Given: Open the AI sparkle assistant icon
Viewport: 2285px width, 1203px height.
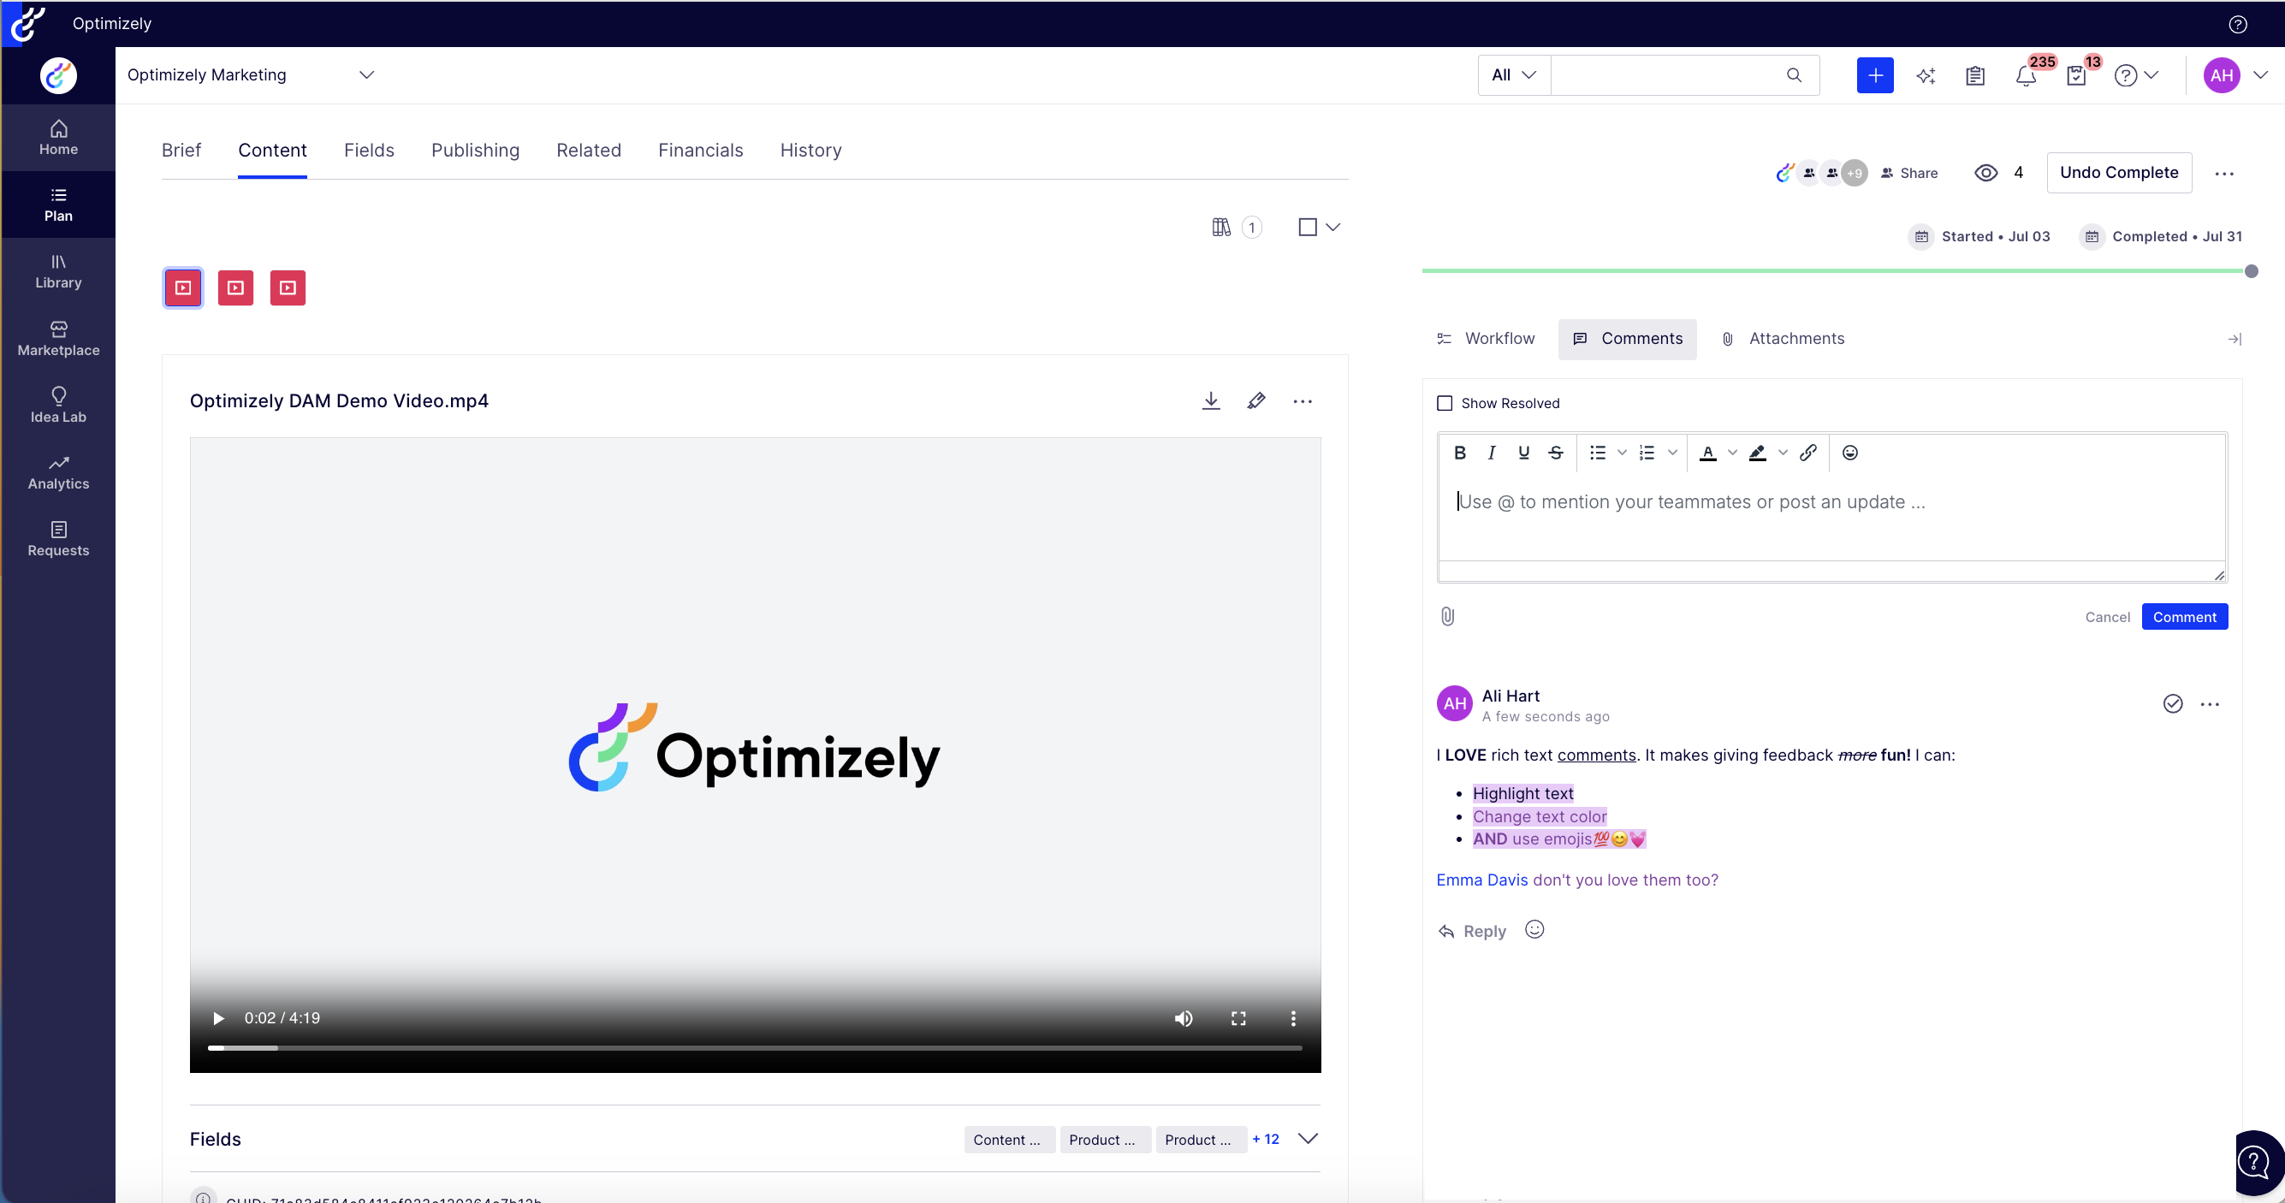Looking at the screenshot, I should click(x=1925, y=76).
